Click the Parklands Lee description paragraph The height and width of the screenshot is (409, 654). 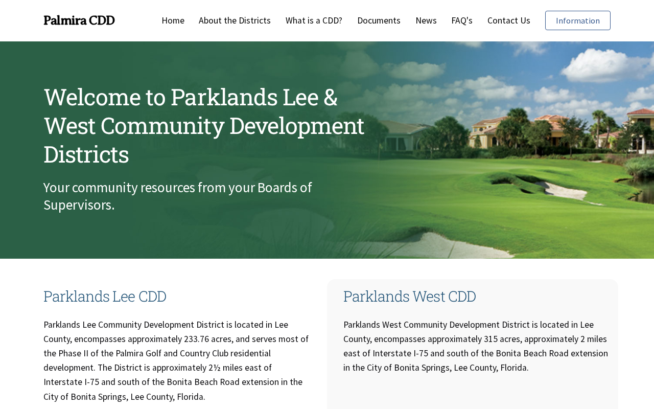click(x=176, y=360)
